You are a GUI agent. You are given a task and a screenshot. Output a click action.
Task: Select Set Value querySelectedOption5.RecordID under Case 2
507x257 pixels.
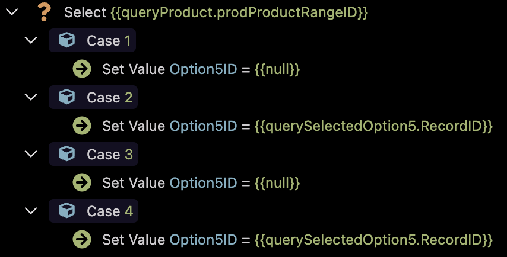point(297,126)
